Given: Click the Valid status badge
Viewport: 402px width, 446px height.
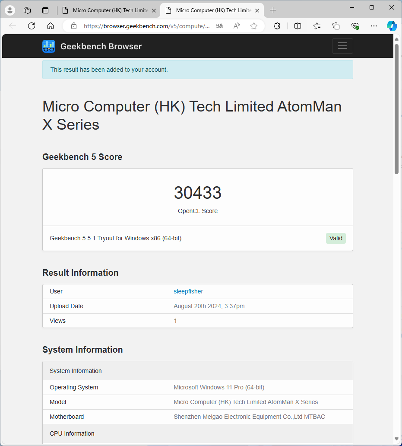Looking at the screenshot, I should (x=336, y=238).
